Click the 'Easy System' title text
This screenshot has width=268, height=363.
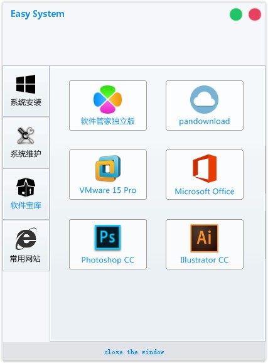38,14
